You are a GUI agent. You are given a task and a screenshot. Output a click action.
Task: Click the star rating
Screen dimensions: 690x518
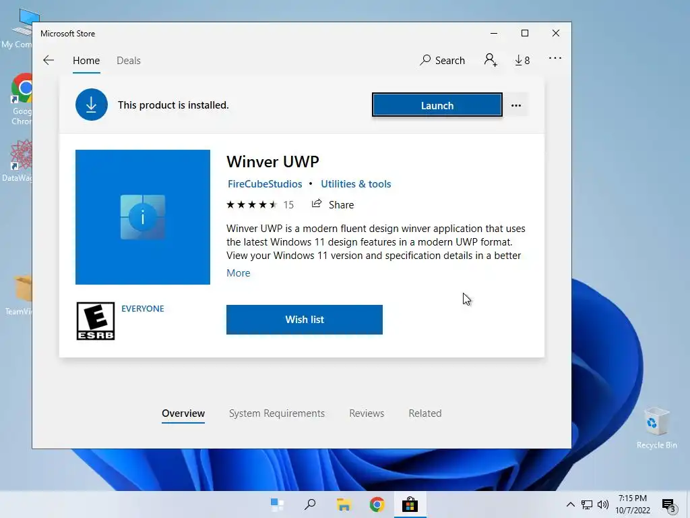click(x=252, y=205)
